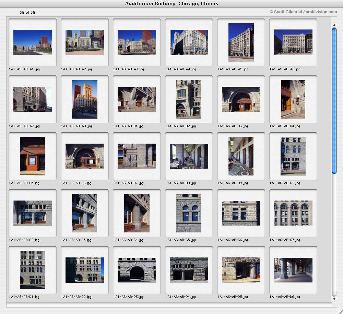Open thumbnail 1A1-AS-AB-A1.jpg
The width and height of the screenshot is (343, 314).
click(33, 42)
